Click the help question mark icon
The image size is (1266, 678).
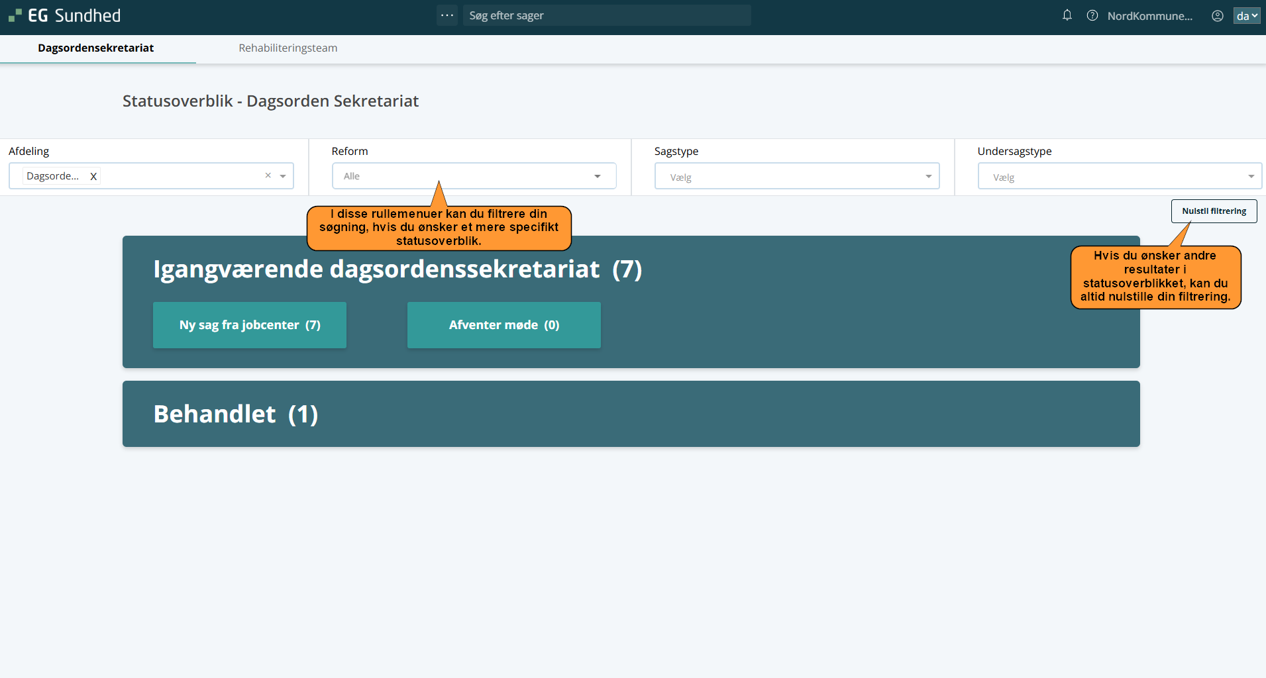pyautogui.click(x=1092, y=15)
